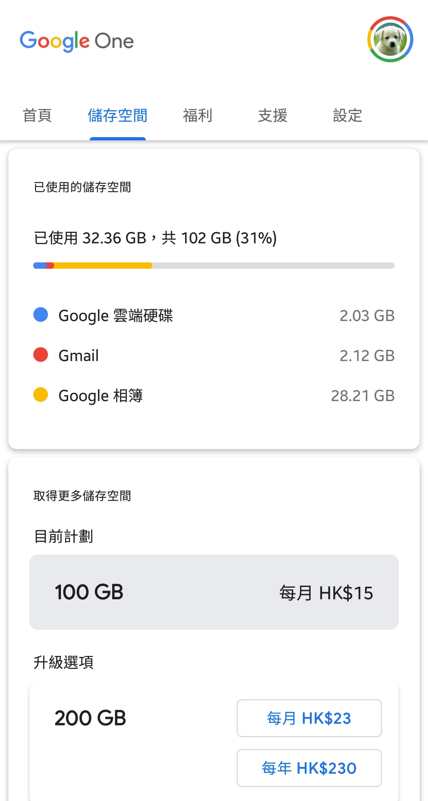428x801 pixels.
Task: Choose the 每月 HK$23 upgrade button
Action: [x=309, y=718]
